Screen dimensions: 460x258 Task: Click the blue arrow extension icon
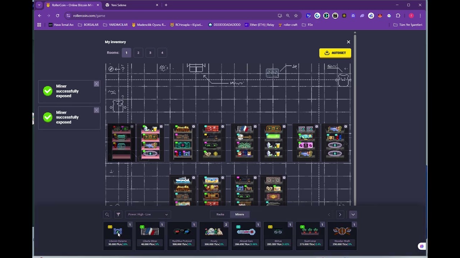(308, 16)
